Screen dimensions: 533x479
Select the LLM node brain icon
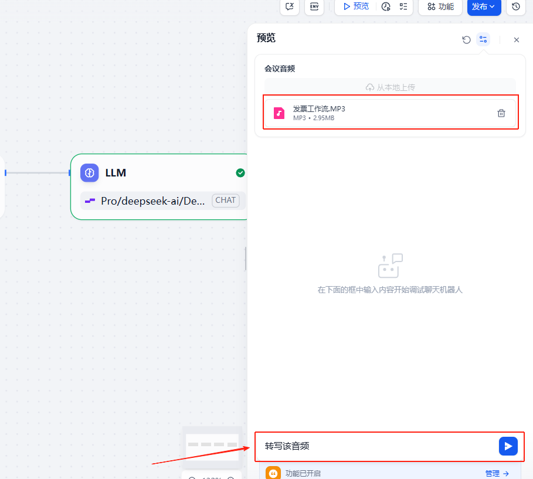click(90, 173)
